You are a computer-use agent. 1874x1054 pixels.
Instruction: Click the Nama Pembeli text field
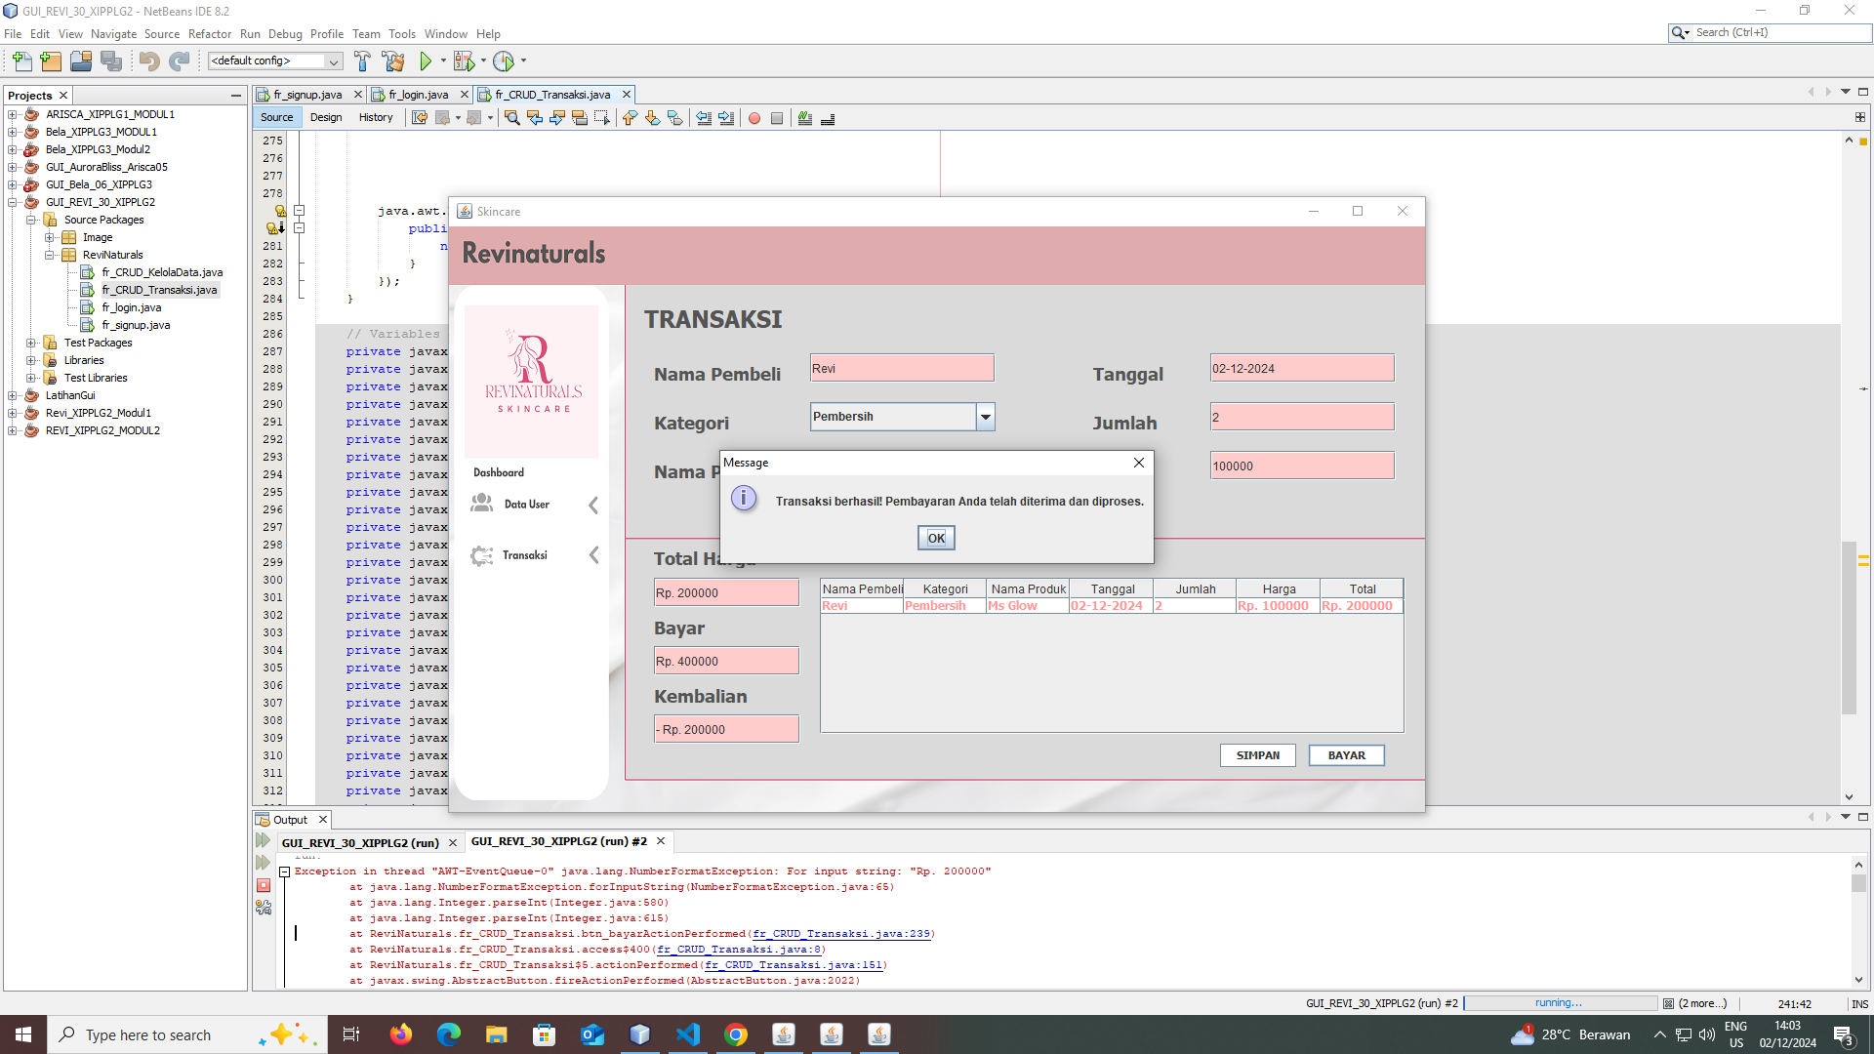(x=901, y=368)
